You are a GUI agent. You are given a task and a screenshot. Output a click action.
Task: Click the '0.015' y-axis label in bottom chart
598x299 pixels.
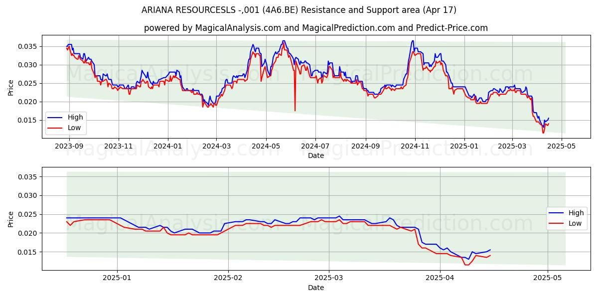coord(28,252)
